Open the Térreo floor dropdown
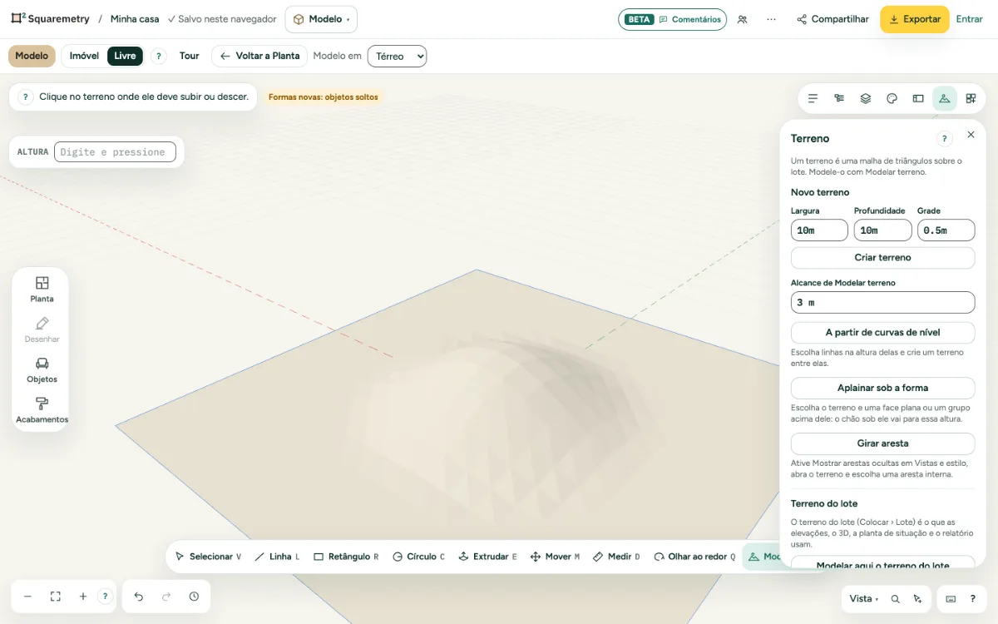This screenshot has width=998, height=624. tap(397, 56)
